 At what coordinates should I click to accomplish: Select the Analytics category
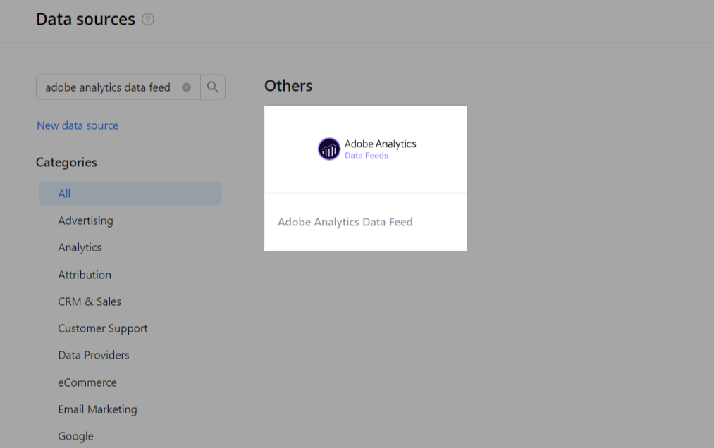click(x=80, y=248)
